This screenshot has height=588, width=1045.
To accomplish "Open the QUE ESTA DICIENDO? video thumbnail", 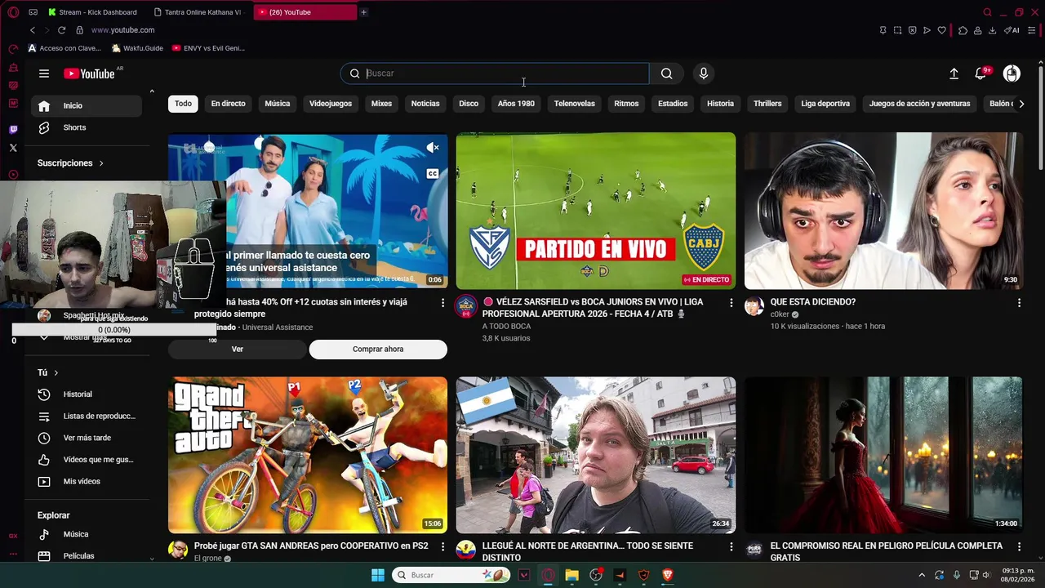I will click(883, 211).
